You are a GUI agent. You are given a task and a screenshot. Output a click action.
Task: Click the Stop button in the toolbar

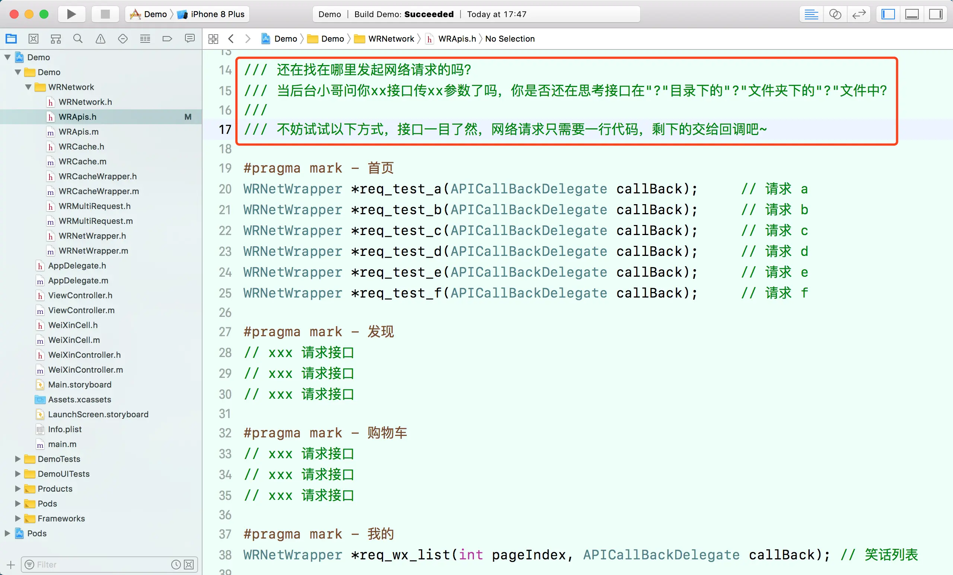pos(105,14)
